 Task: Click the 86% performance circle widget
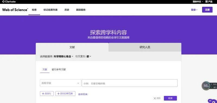pos(206,86)
